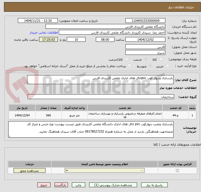Click the چاپ print button
Viewport: 201px width, 192px height.
[79, 185]
